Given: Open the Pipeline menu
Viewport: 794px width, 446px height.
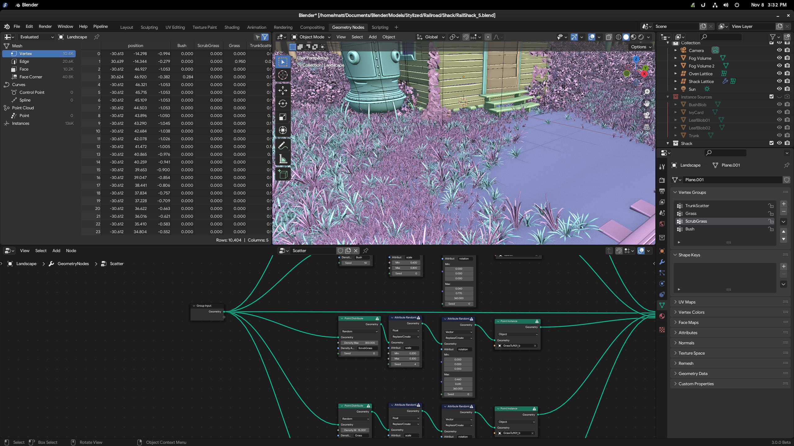Looking at the screenshot, I should click(100, 26).
